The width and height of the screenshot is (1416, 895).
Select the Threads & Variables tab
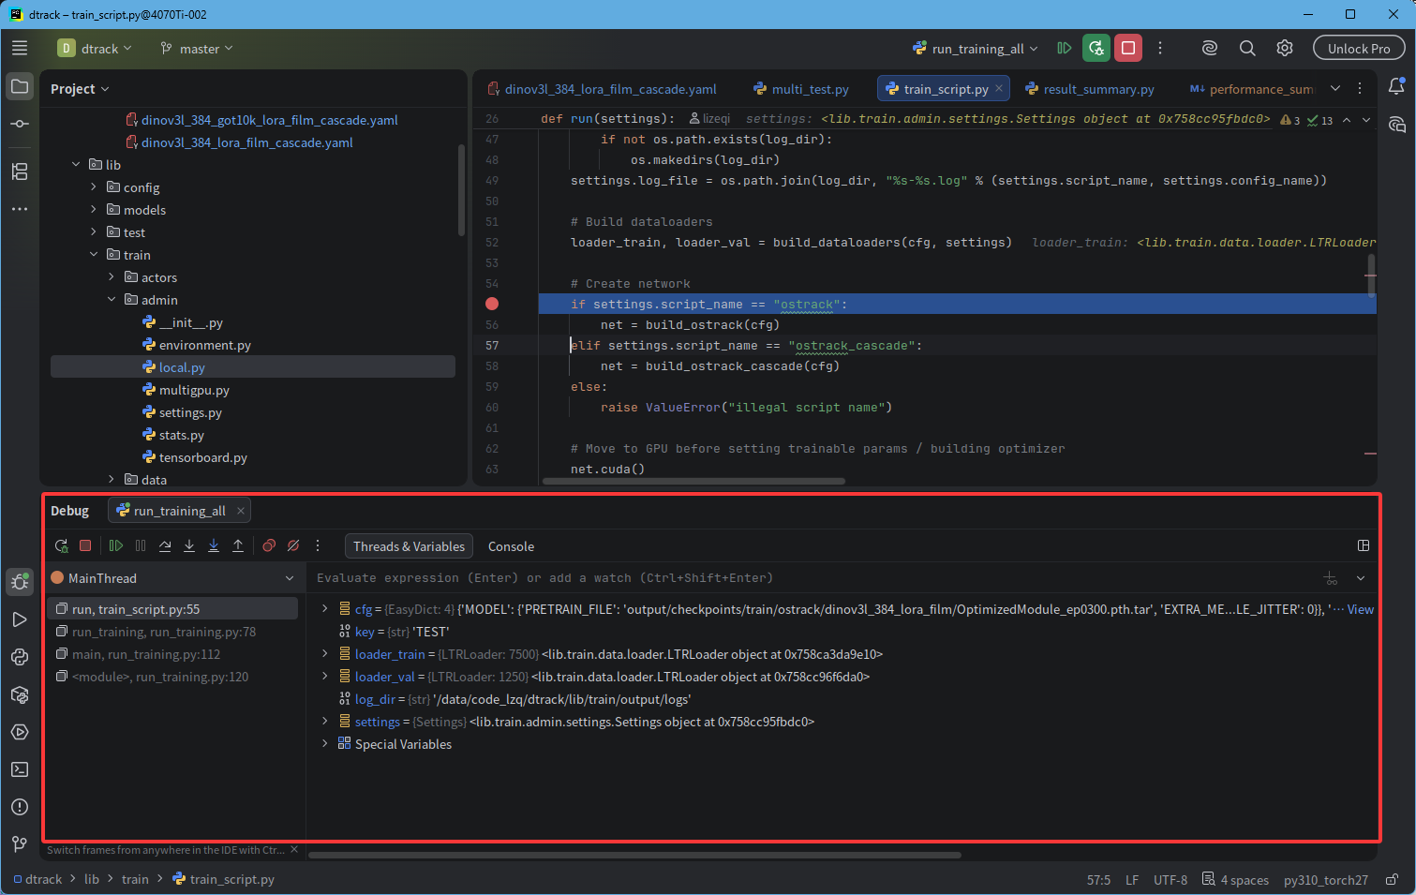(x=409, y=546)
